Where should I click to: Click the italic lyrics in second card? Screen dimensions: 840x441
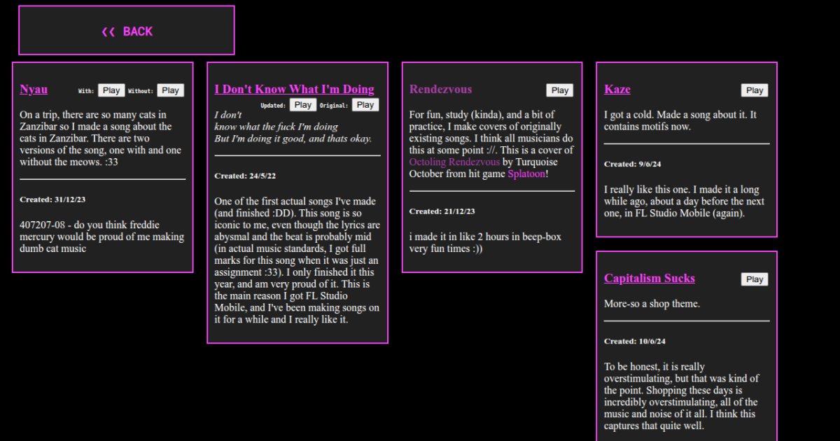point(293,127)
